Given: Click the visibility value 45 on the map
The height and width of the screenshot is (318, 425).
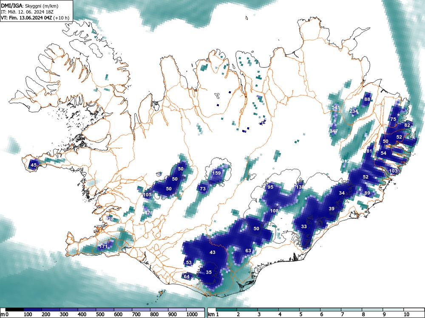Looking at the screenshot, I should (x=34, y=165).
